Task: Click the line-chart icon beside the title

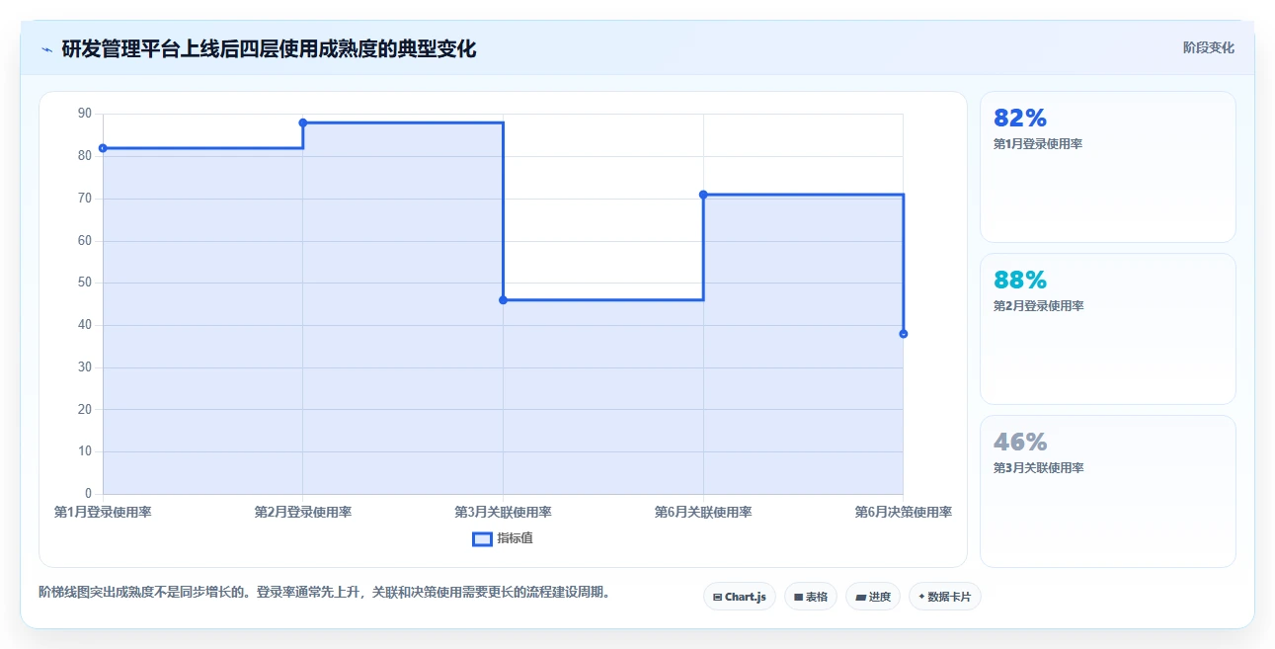Action: click(x=46, y=49)
